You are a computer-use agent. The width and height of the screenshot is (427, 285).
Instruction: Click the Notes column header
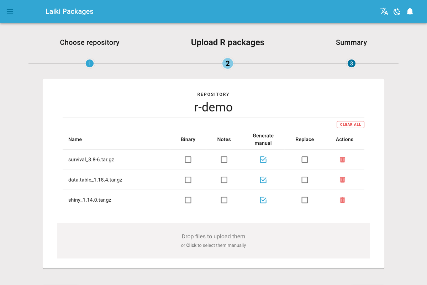tap(224, 139)
